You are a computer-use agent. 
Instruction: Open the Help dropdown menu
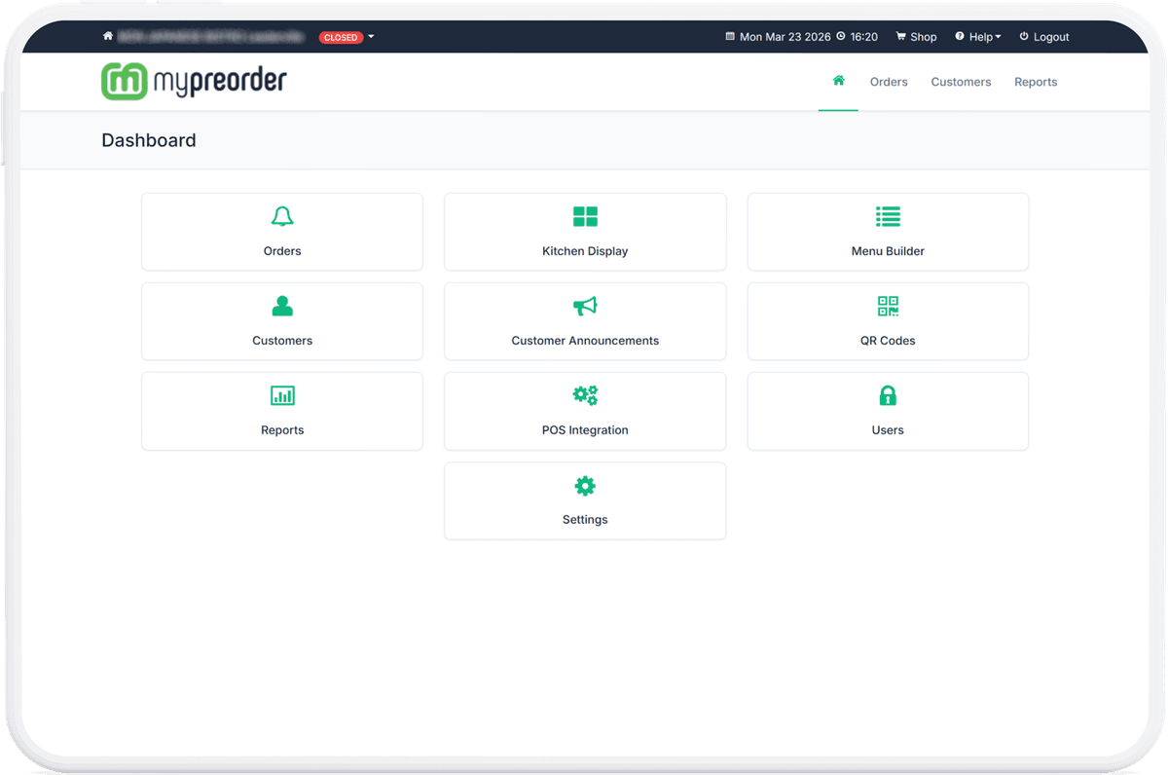[977, 36]
